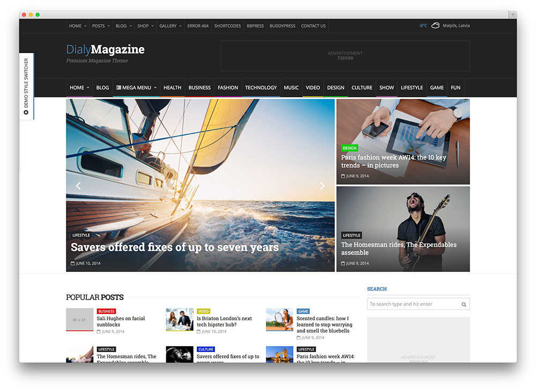The width and height of the screenshot is (536, 390).
Task: Click the Lifestyle tag on the sailboat slide
Action: (81, 236)
